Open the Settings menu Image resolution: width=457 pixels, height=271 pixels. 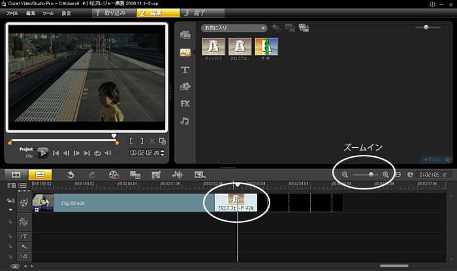pyautogui.click(x=66, y=13)
